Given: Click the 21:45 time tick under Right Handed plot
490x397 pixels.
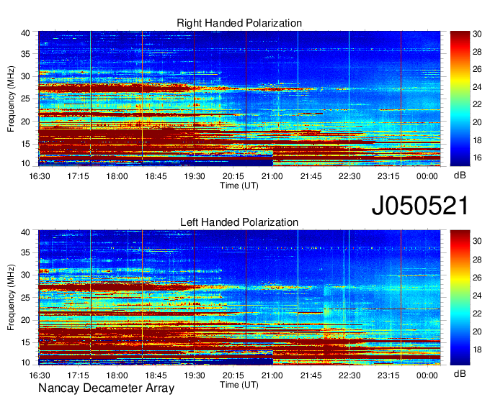Looking at the screenshot, I should [311, 176].
